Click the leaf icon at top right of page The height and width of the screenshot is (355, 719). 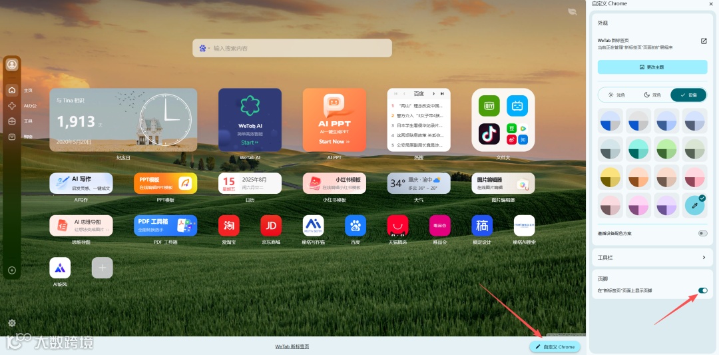click(x=573, y=11)
